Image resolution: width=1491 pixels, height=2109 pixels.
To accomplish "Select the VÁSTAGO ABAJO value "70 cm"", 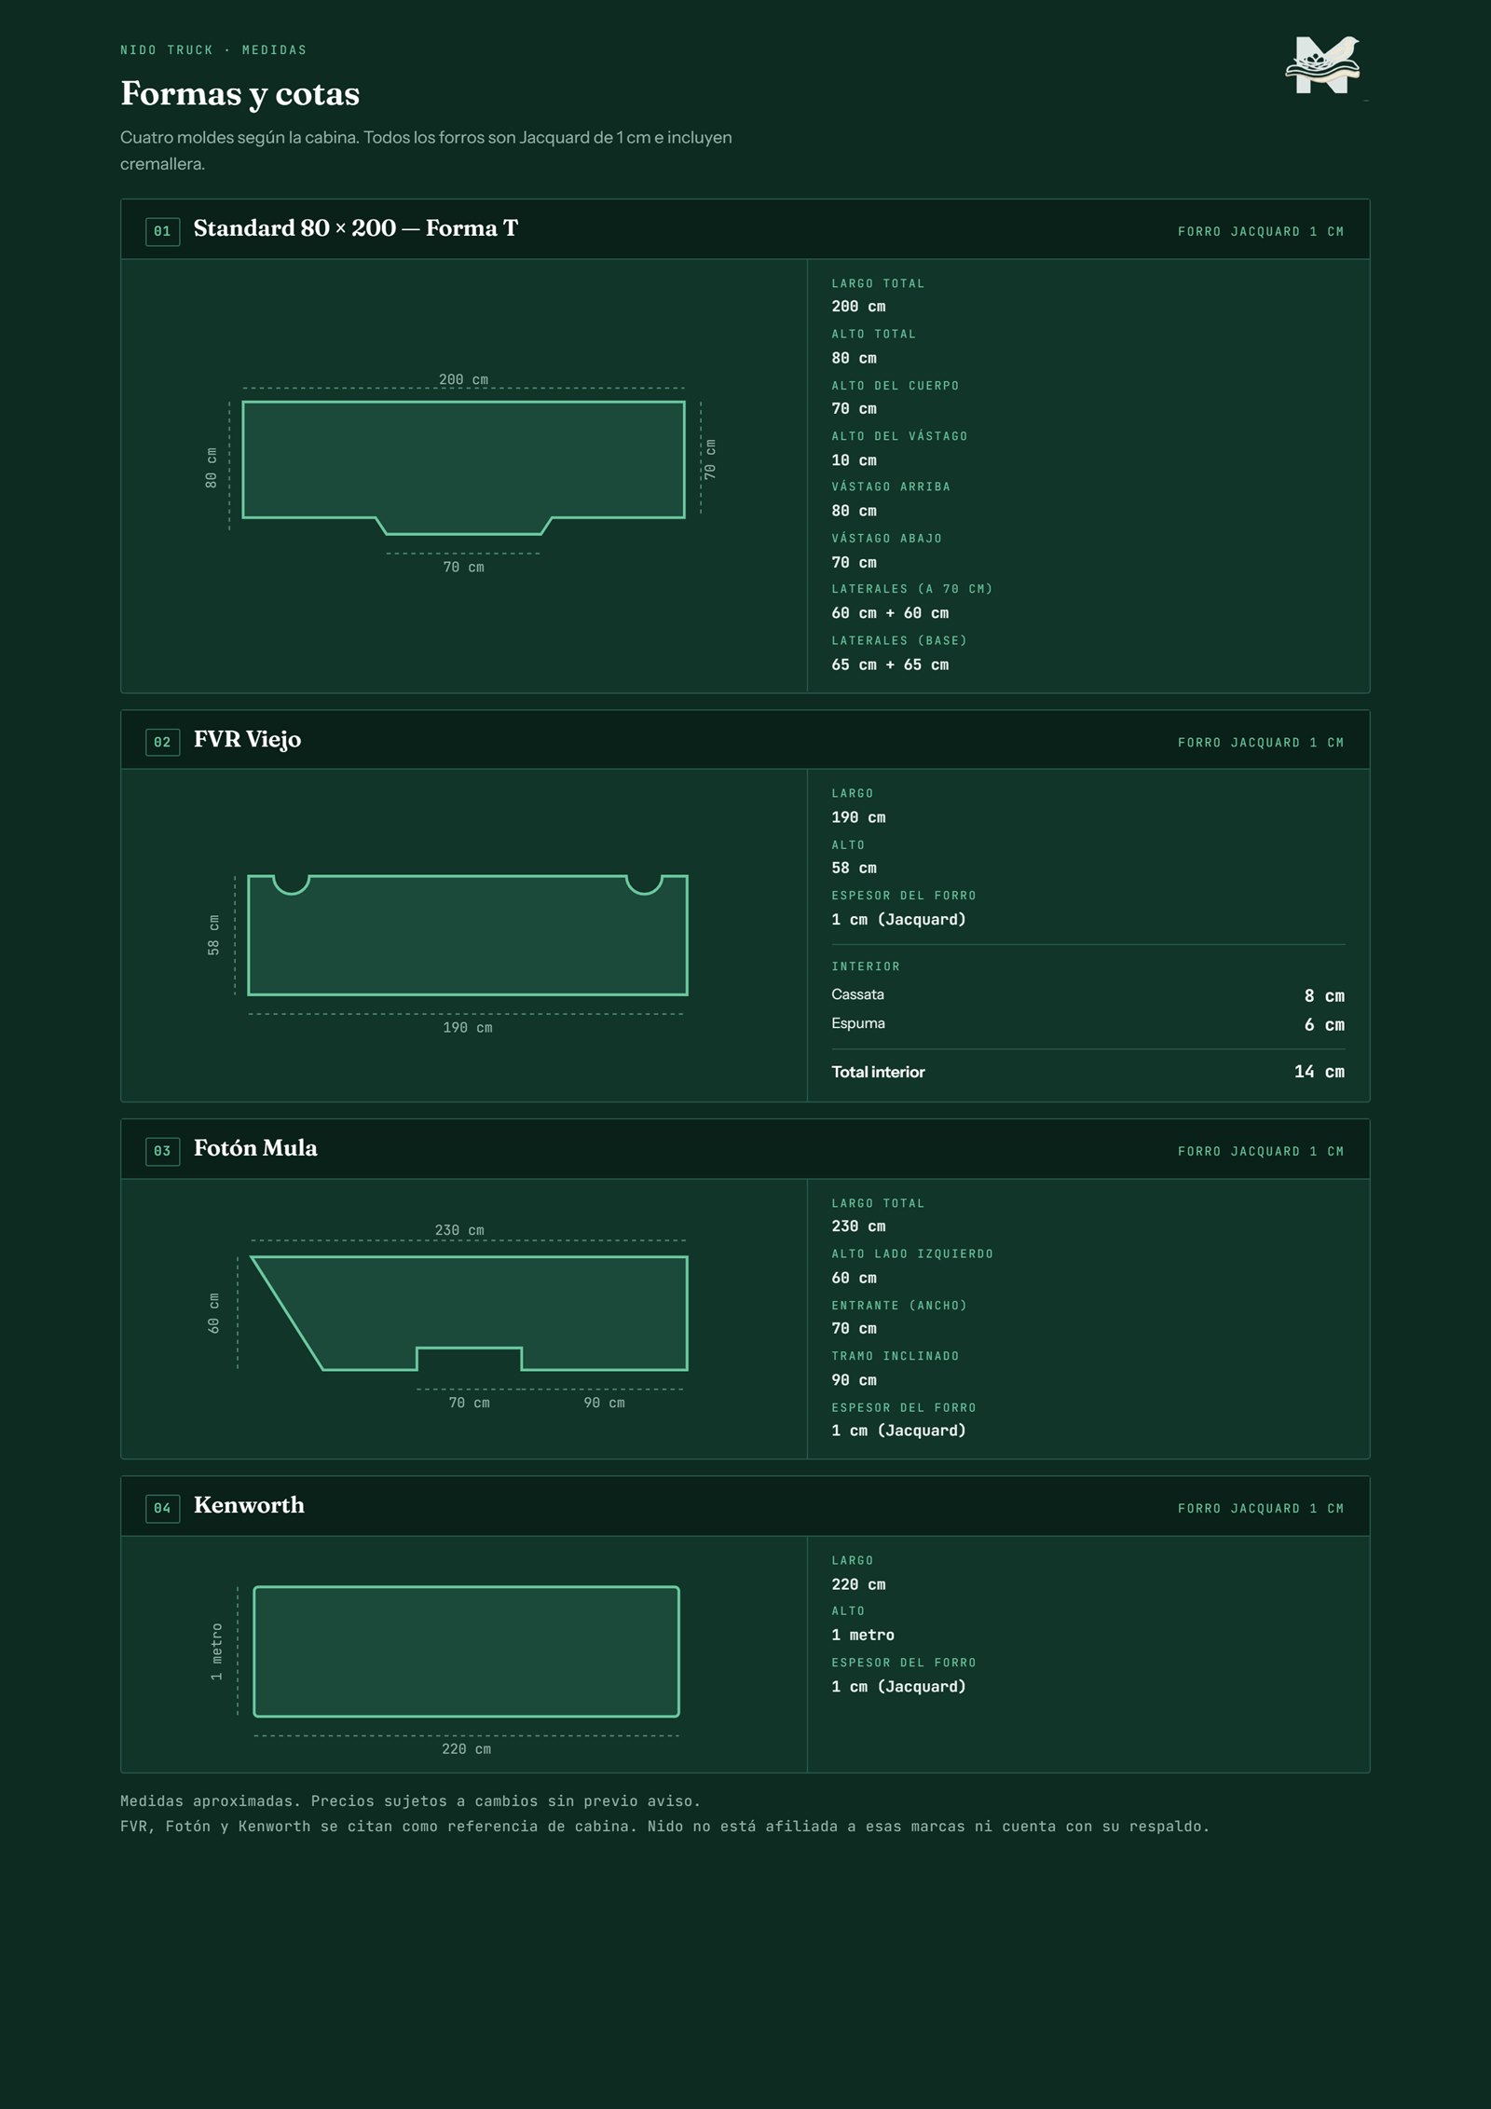I will [x=854, y=563].
